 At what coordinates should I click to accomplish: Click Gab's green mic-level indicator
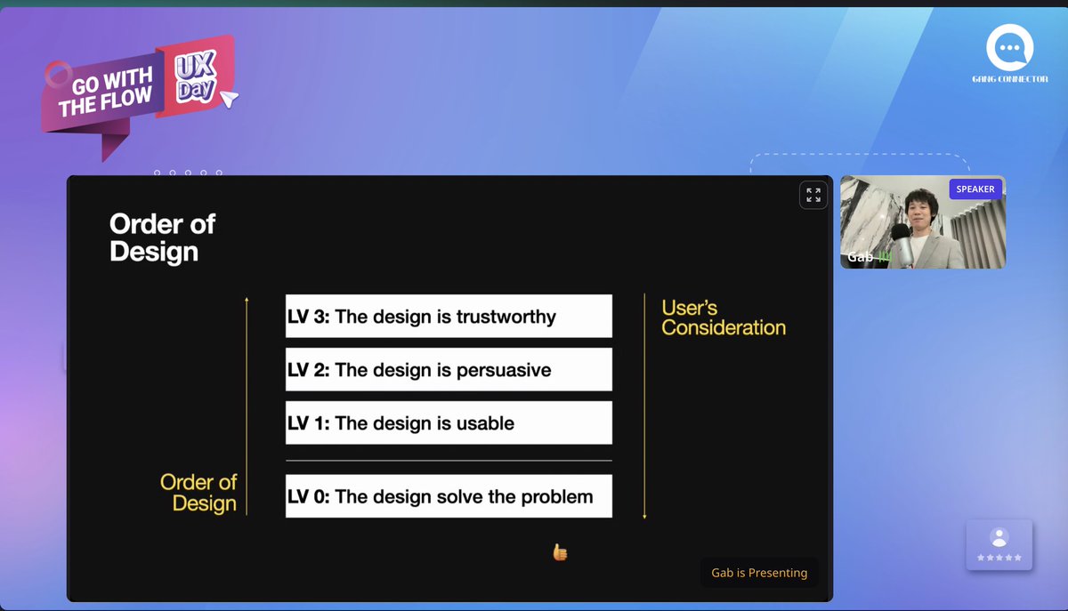[x=882, y=256]
